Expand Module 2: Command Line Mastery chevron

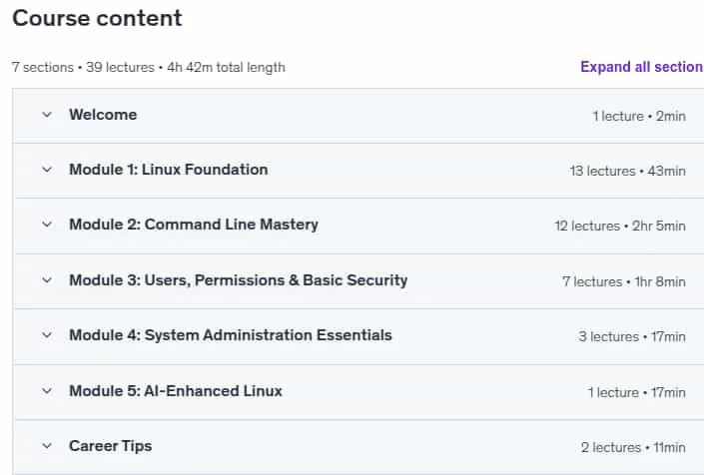(x=47, y=225)
